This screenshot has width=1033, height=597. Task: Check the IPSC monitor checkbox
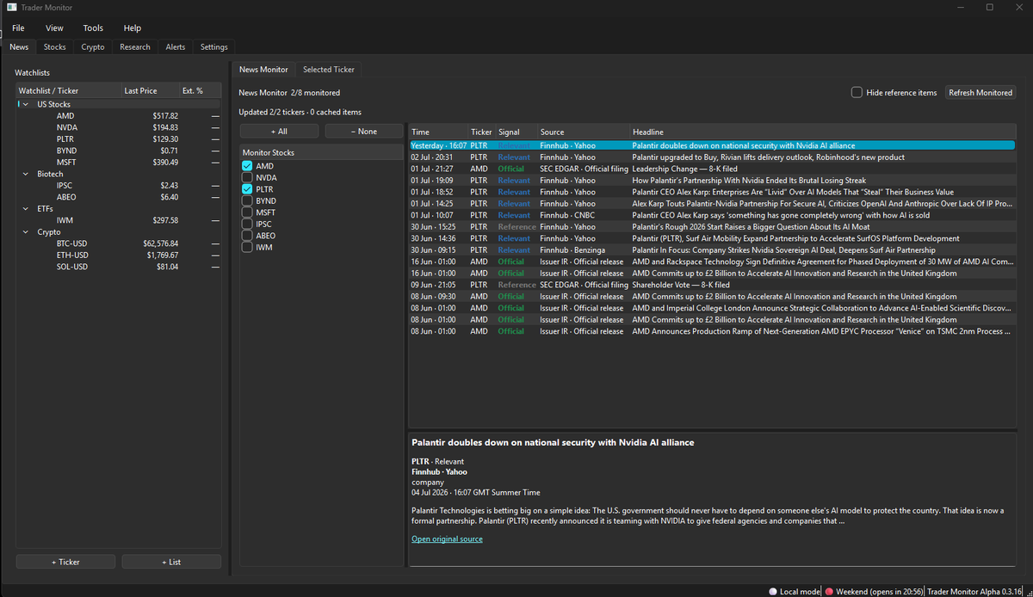[248, 224]
